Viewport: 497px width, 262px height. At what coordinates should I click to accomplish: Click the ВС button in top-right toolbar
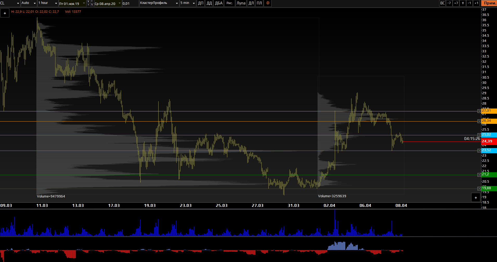point(442,3)
